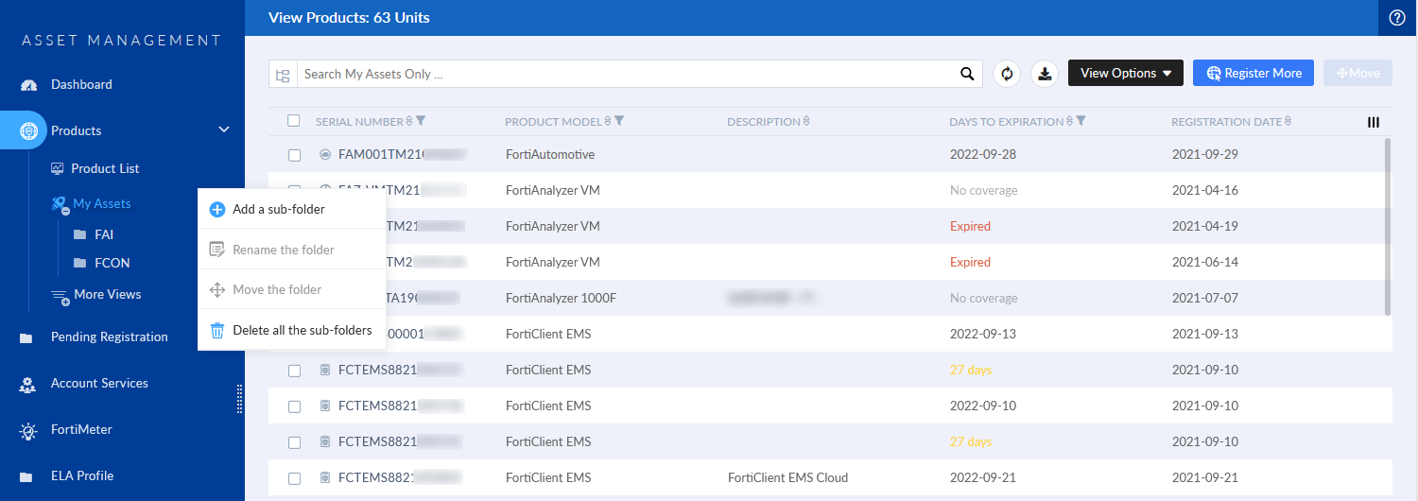Viewport: 1418px width, 501px height.
Task: Click the trash icon for Delete sub-folders
Action: [x=216, y=331]
